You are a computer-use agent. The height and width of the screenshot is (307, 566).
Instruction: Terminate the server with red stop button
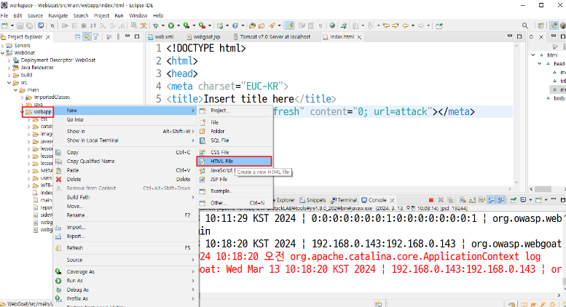(x=431, y=200)
